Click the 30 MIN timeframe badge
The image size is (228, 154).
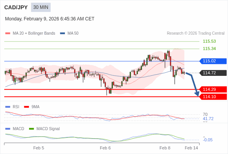click(x=41, y=7)
